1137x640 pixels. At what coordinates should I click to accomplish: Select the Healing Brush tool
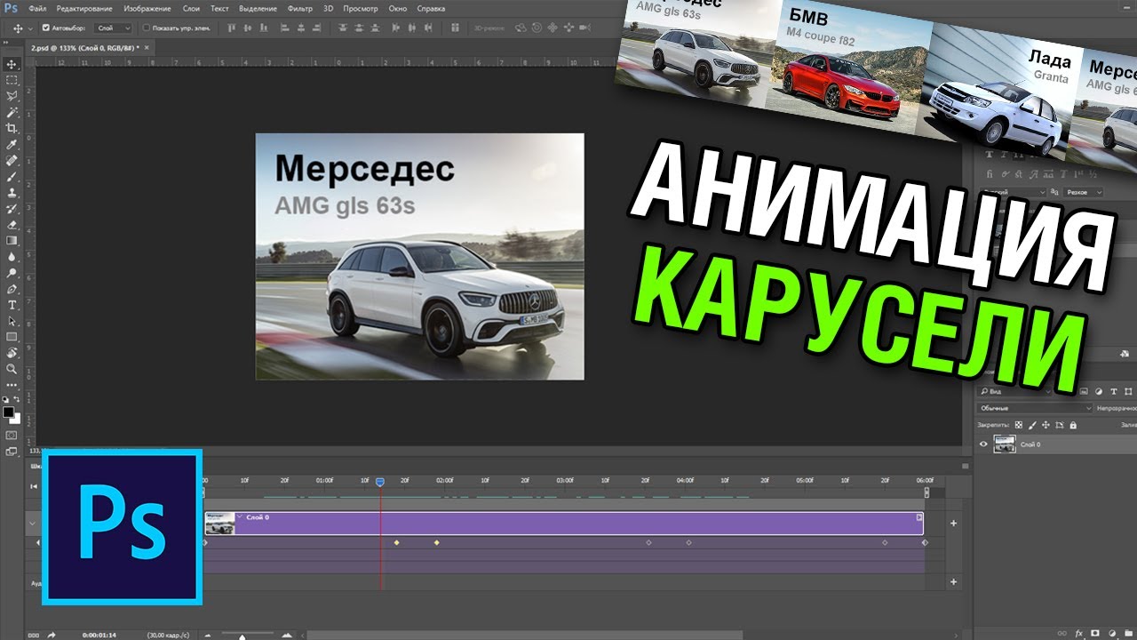click(x=12, y=160)
